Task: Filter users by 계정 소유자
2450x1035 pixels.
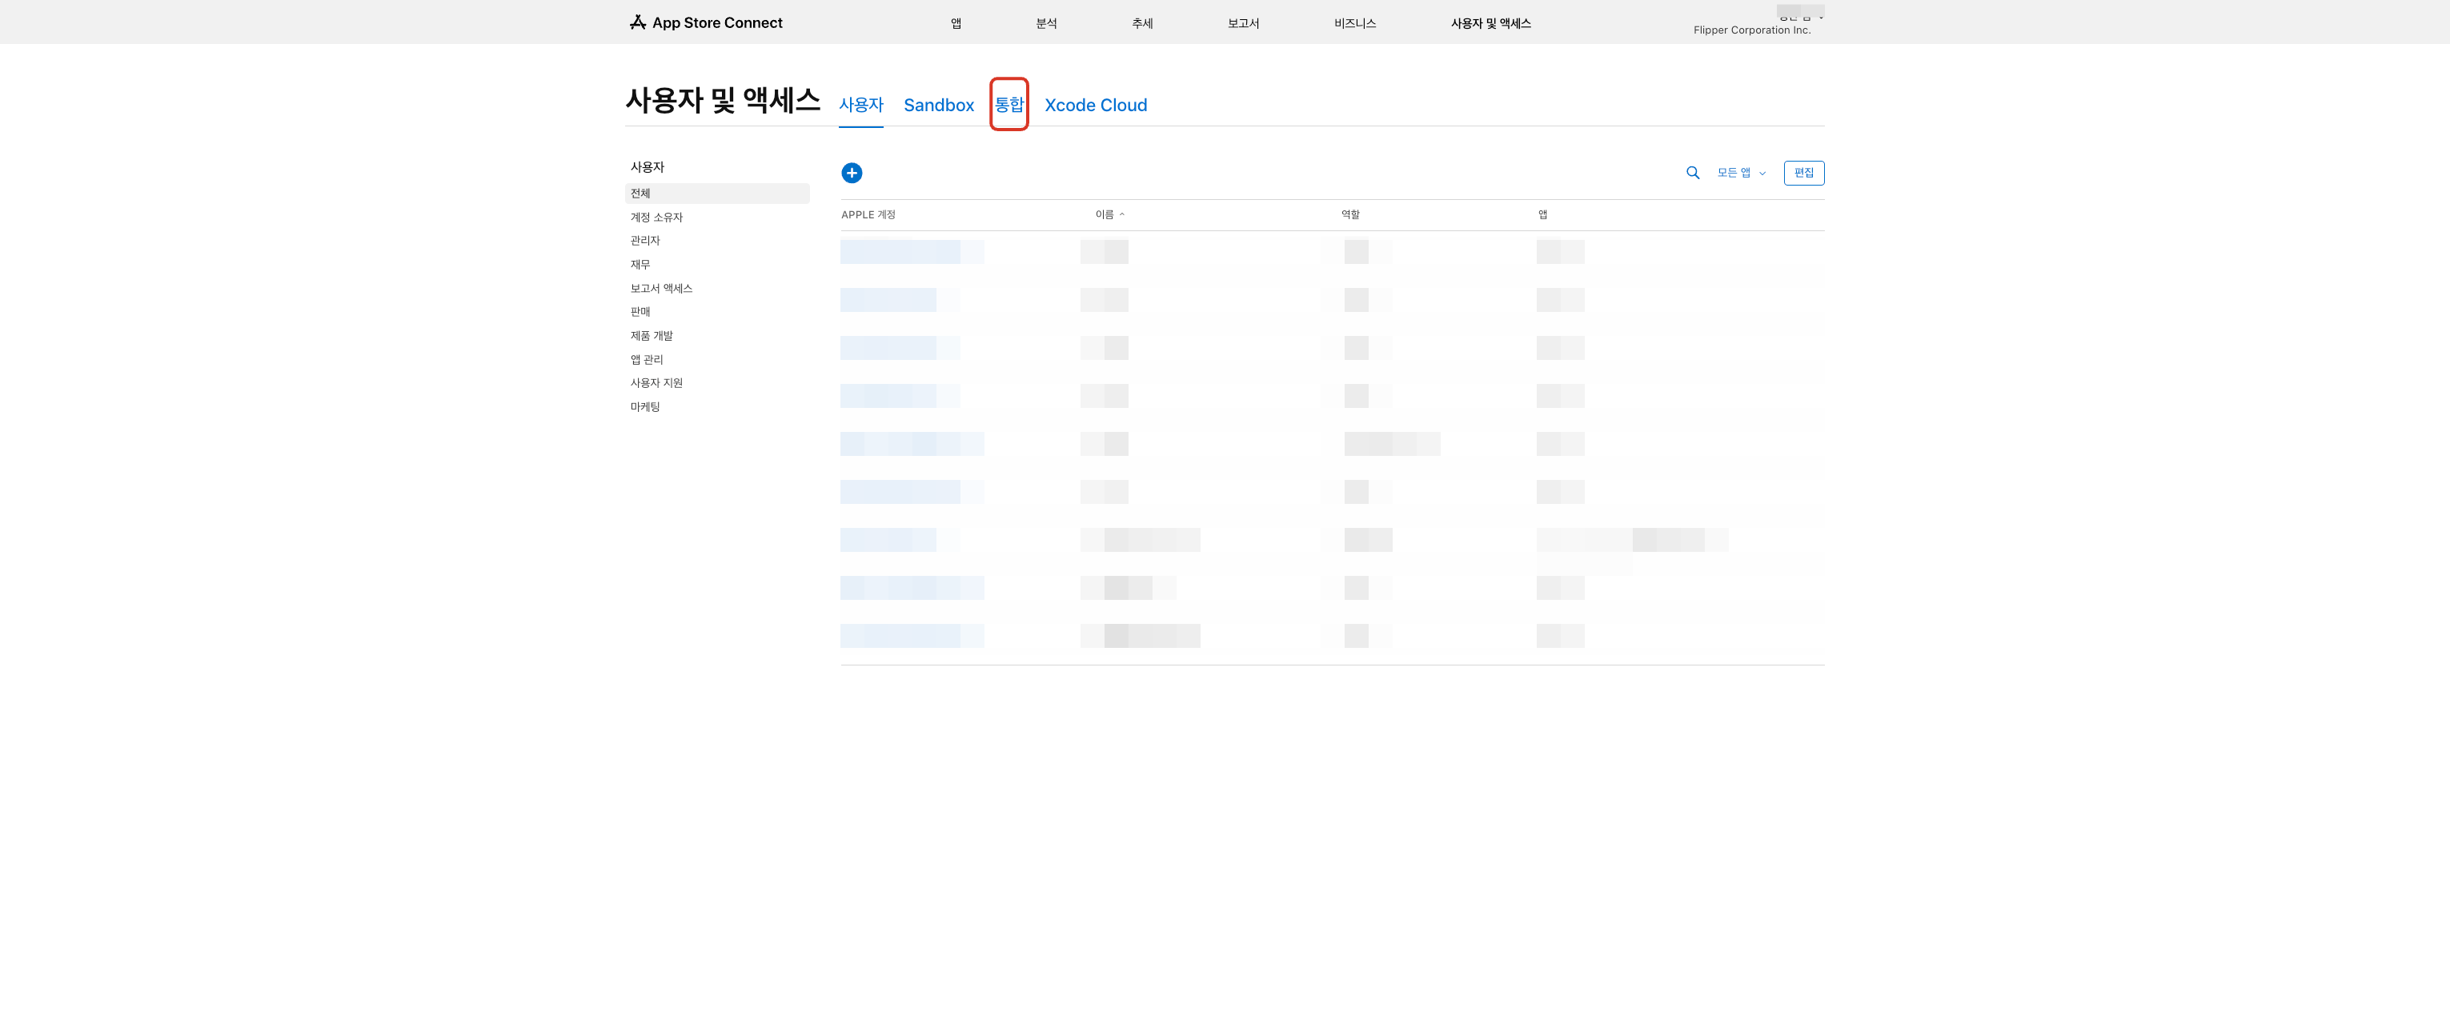Action: [x=656, y=218]
